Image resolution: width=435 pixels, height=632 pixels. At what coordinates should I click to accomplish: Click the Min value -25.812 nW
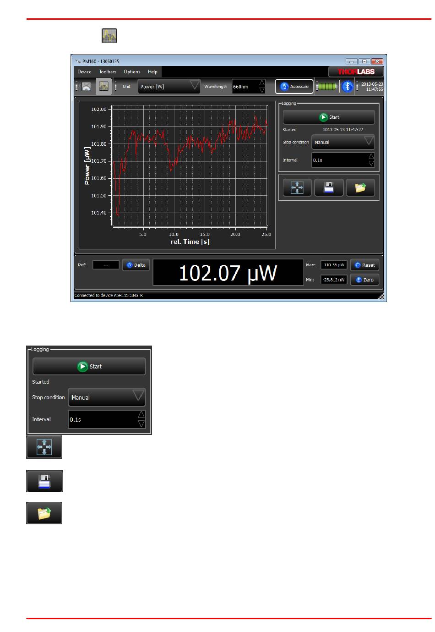coord(334,280)
